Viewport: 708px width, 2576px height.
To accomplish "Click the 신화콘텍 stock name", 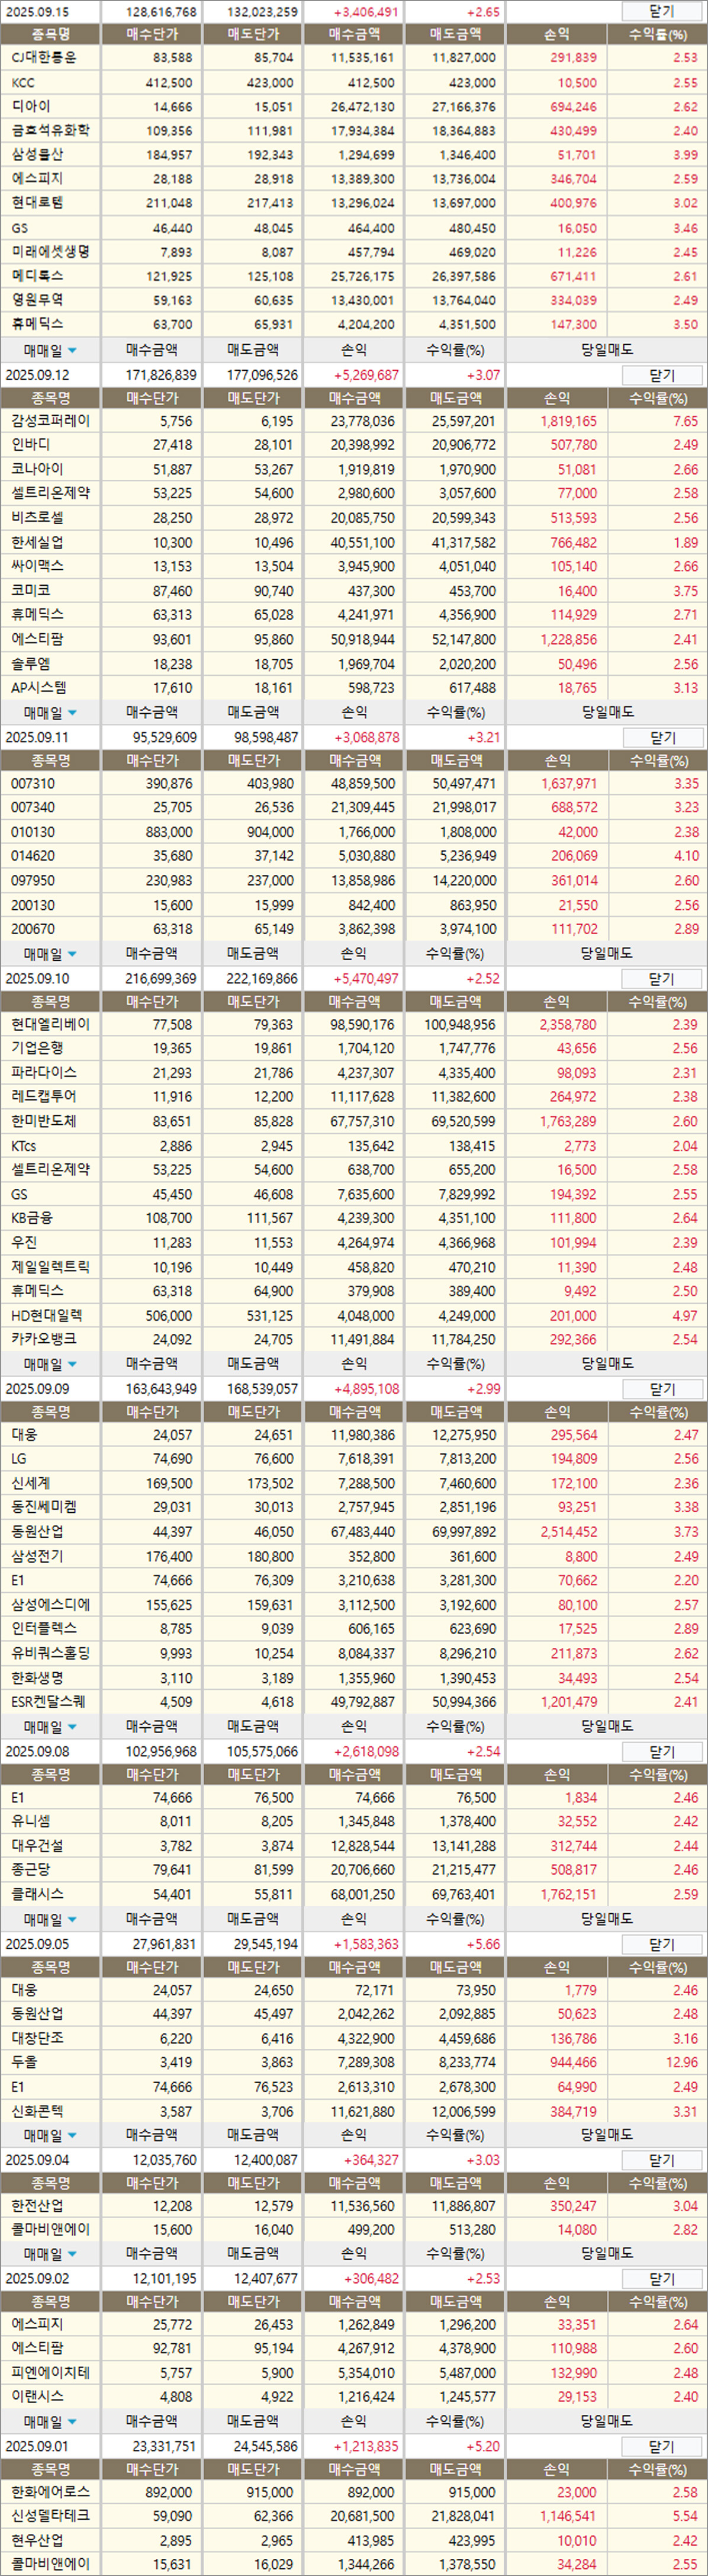I will click(x=37, y=2112).
